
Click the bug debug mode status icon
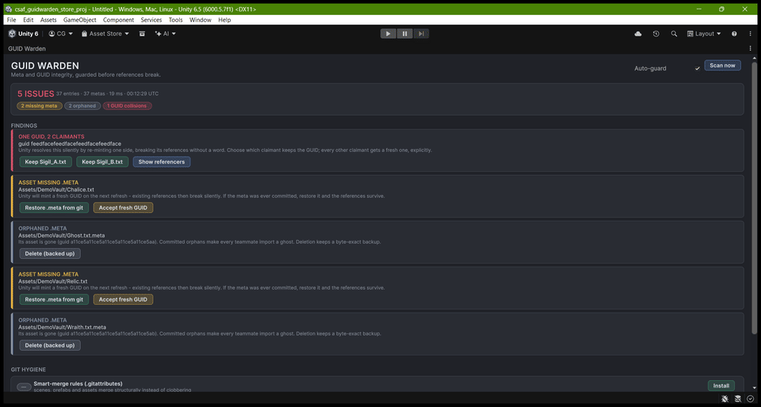725,399
